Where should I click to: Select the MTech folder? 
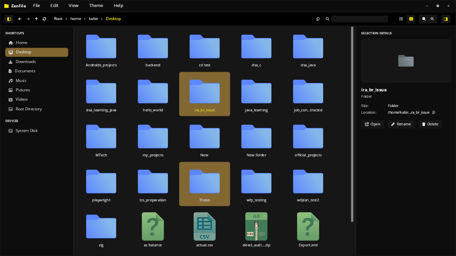(101, 139)
